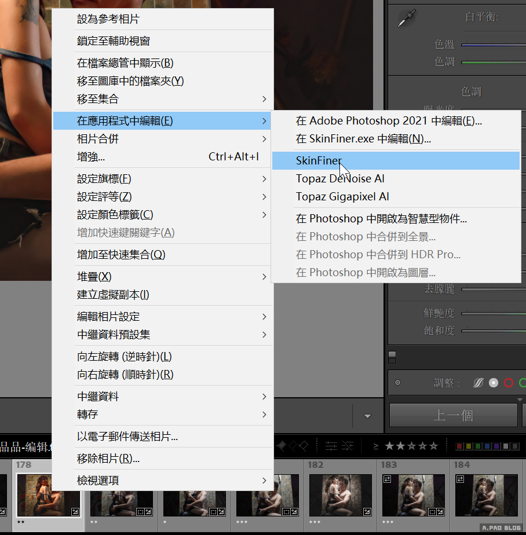Image resolution: width=526 pixels, height=535 pixels.
Task: Click the red color label filter swatch
Action: tap(459, 446)
